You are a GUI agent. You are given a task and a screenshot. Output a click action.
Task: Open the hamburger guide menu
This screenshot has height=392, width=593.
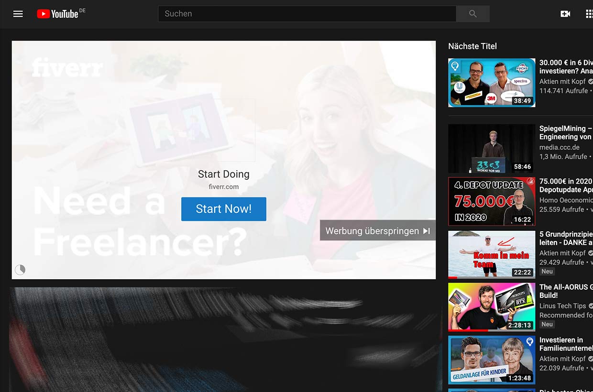point(18,14)
